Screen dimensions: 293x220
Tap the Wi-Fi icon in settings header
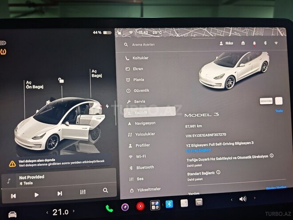(x=276, y=43)
